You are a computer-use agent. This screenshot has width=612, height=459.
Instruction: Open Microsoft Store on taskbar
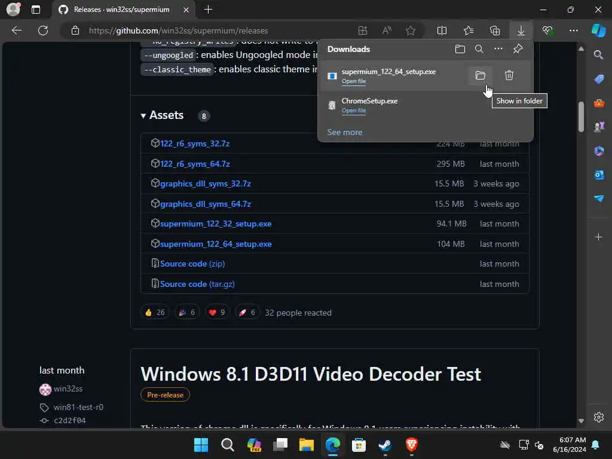tap(359, 445)
